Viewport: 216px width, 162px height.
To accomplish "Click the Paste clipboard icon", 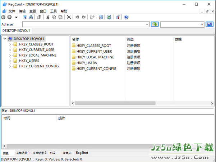I will (x=60, y=17).
